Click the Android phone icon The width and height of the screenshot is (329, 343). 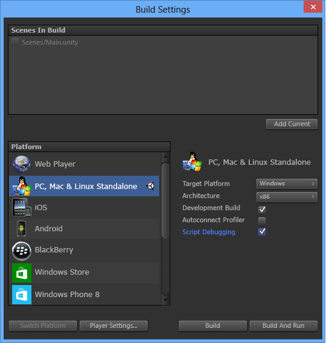point(21,229)
